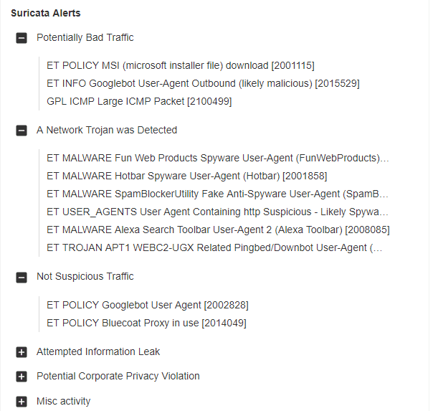Screen dimensions: 438x411
Task: Select Alexa Search Toolbar User-Agent alert
Action: point(218,230)
